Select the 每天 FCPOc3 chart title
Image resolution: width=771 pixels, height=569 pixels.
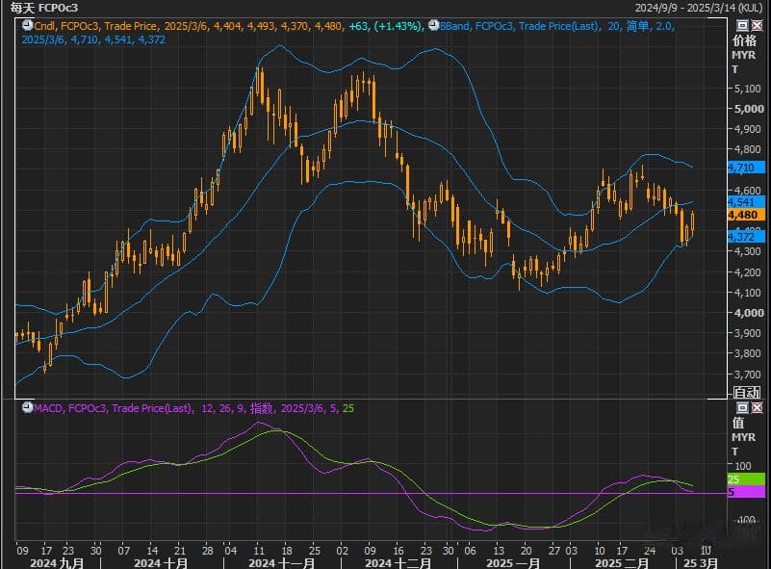(43, 8)
